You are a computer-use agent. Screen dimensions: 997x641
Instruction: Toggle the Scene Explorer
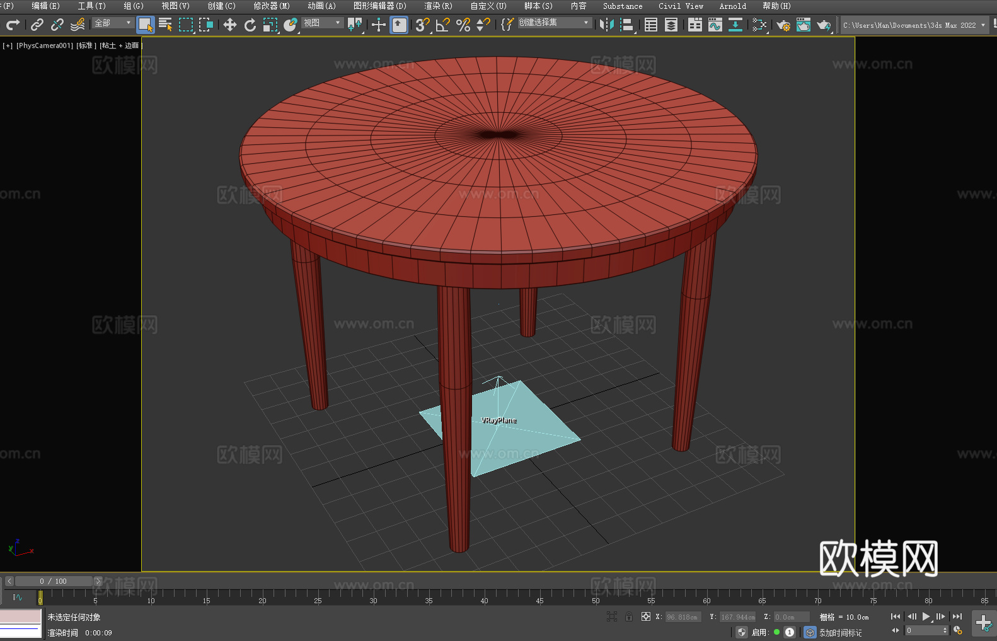pyautogui.click(x=651, y=25)
